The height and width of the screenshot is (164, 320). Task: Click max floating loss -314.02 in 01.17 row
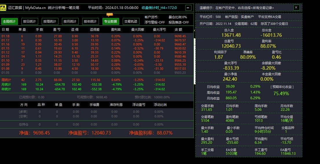point(160,40)
